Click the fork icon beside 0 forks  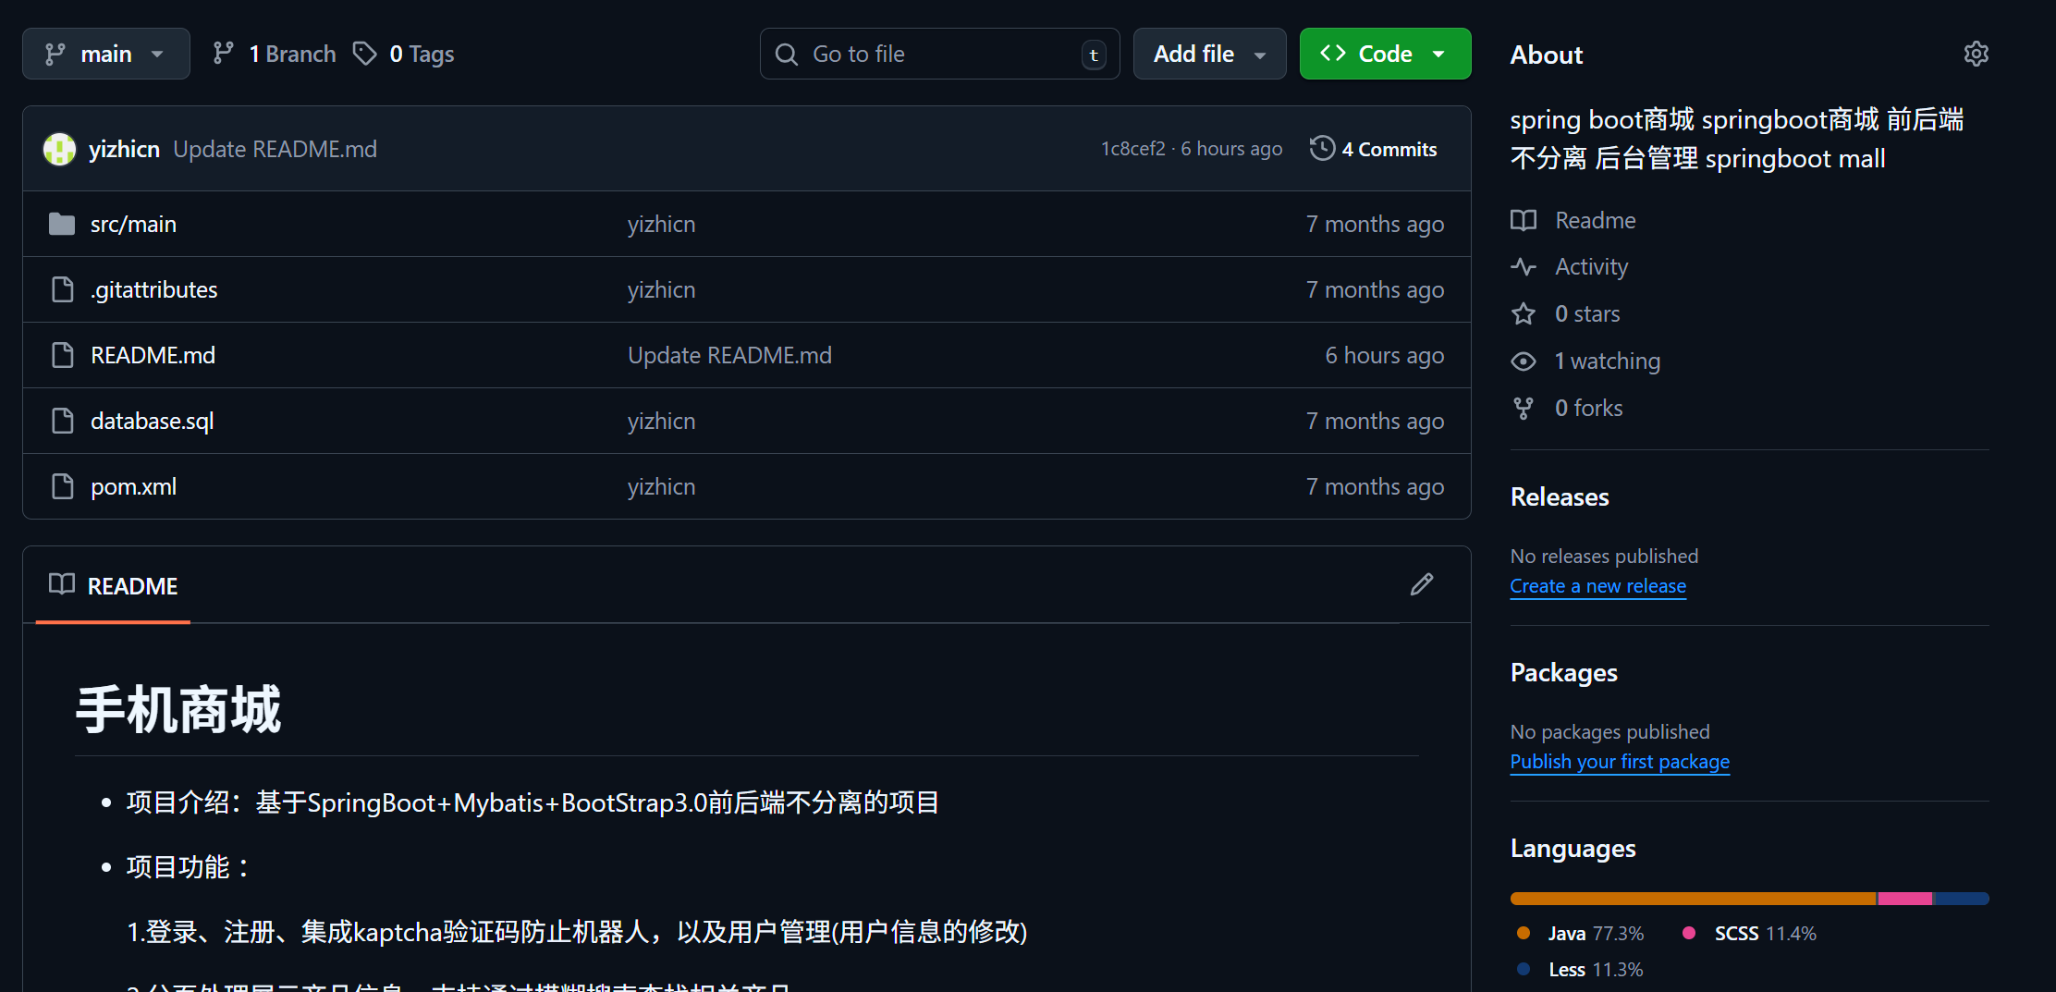coord(1523,408)
